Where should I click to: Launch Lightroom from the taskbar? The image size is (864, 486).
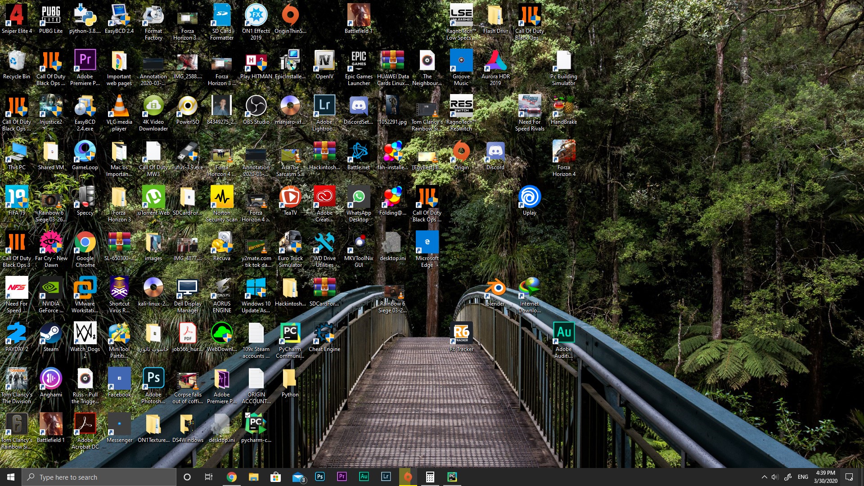pyautogui.click(x=386, y=477)
